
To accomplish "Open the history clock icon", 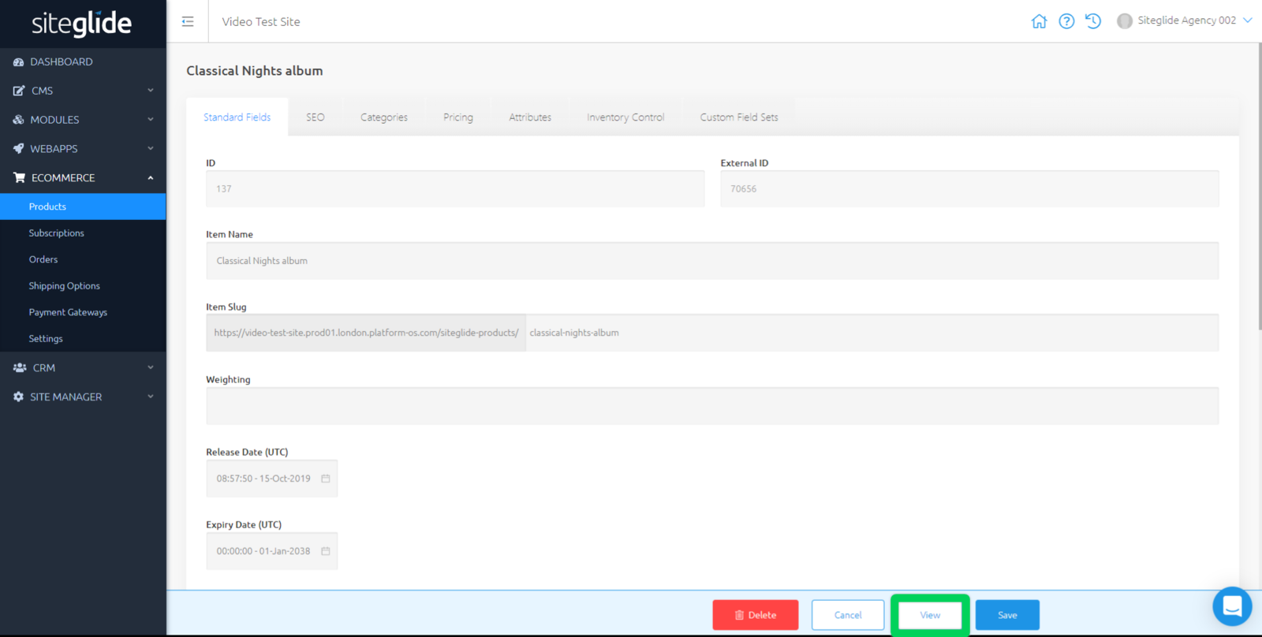I will click(x=1093, y=21).
